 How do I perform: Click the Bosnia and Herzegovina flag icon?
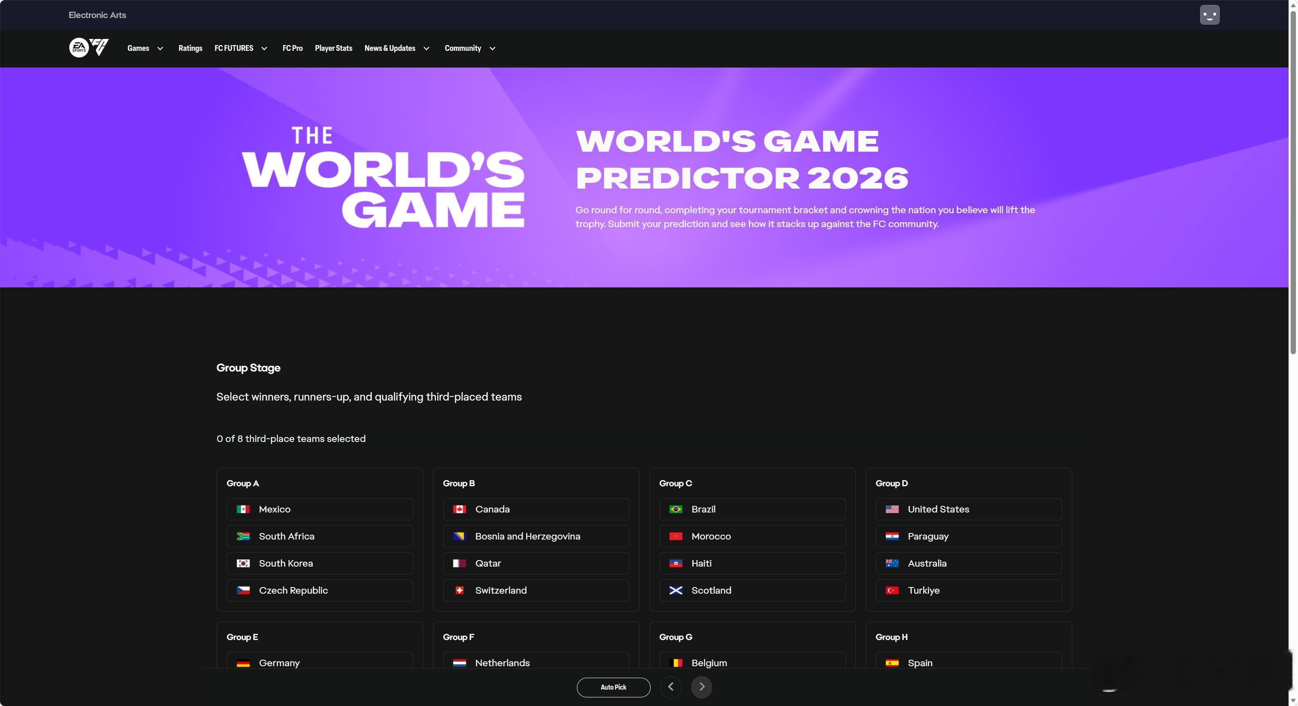[460, 537]
